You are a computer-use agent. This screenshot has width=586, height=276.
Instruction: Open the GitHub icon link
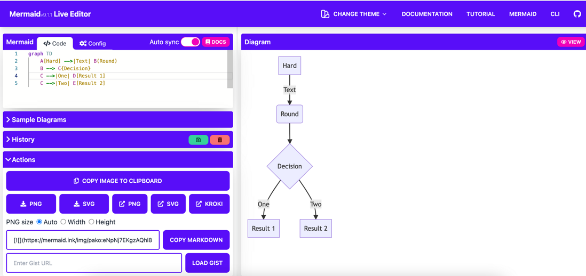click(x=577, y=14)
